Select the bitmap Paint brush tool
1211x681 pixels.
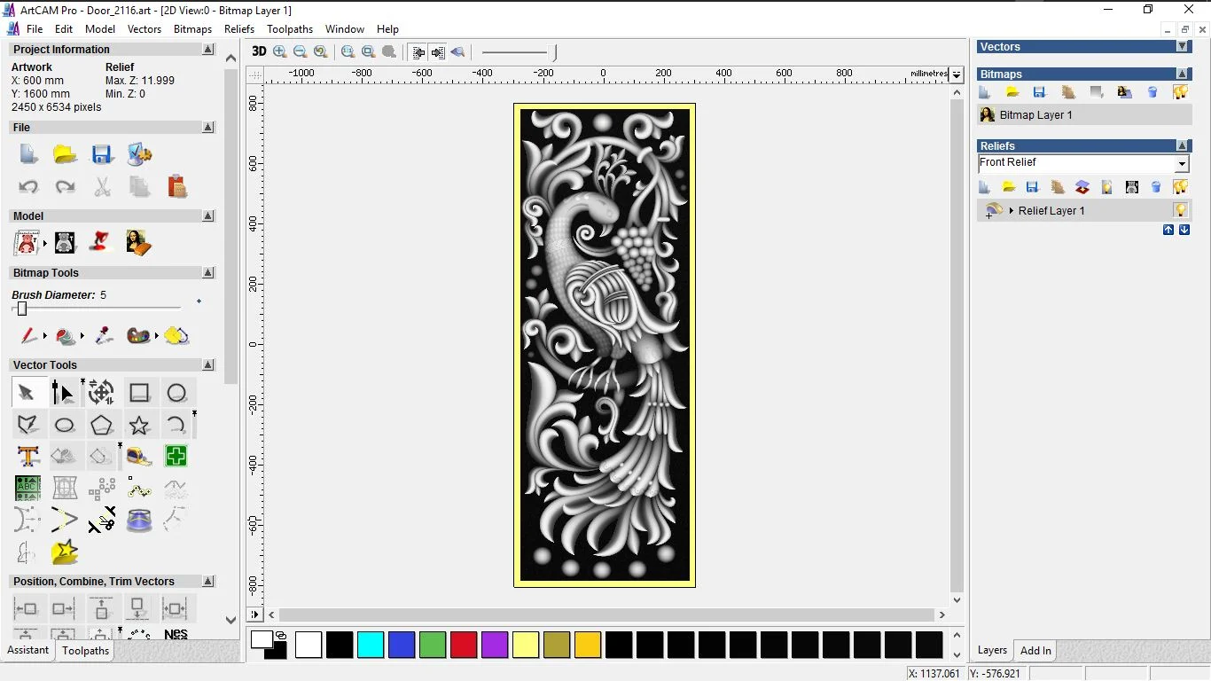(29, 336)
